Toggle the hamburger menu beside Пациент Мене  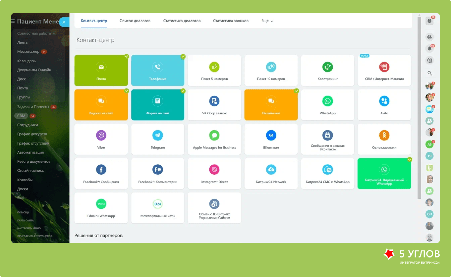(13, 21)
